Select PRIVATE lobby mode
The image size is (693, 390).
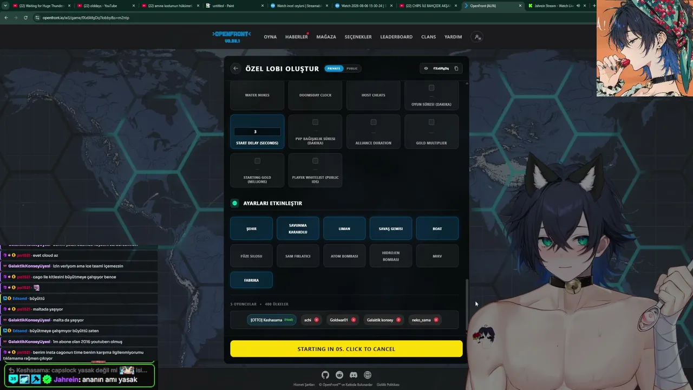[x=334, y=68]
